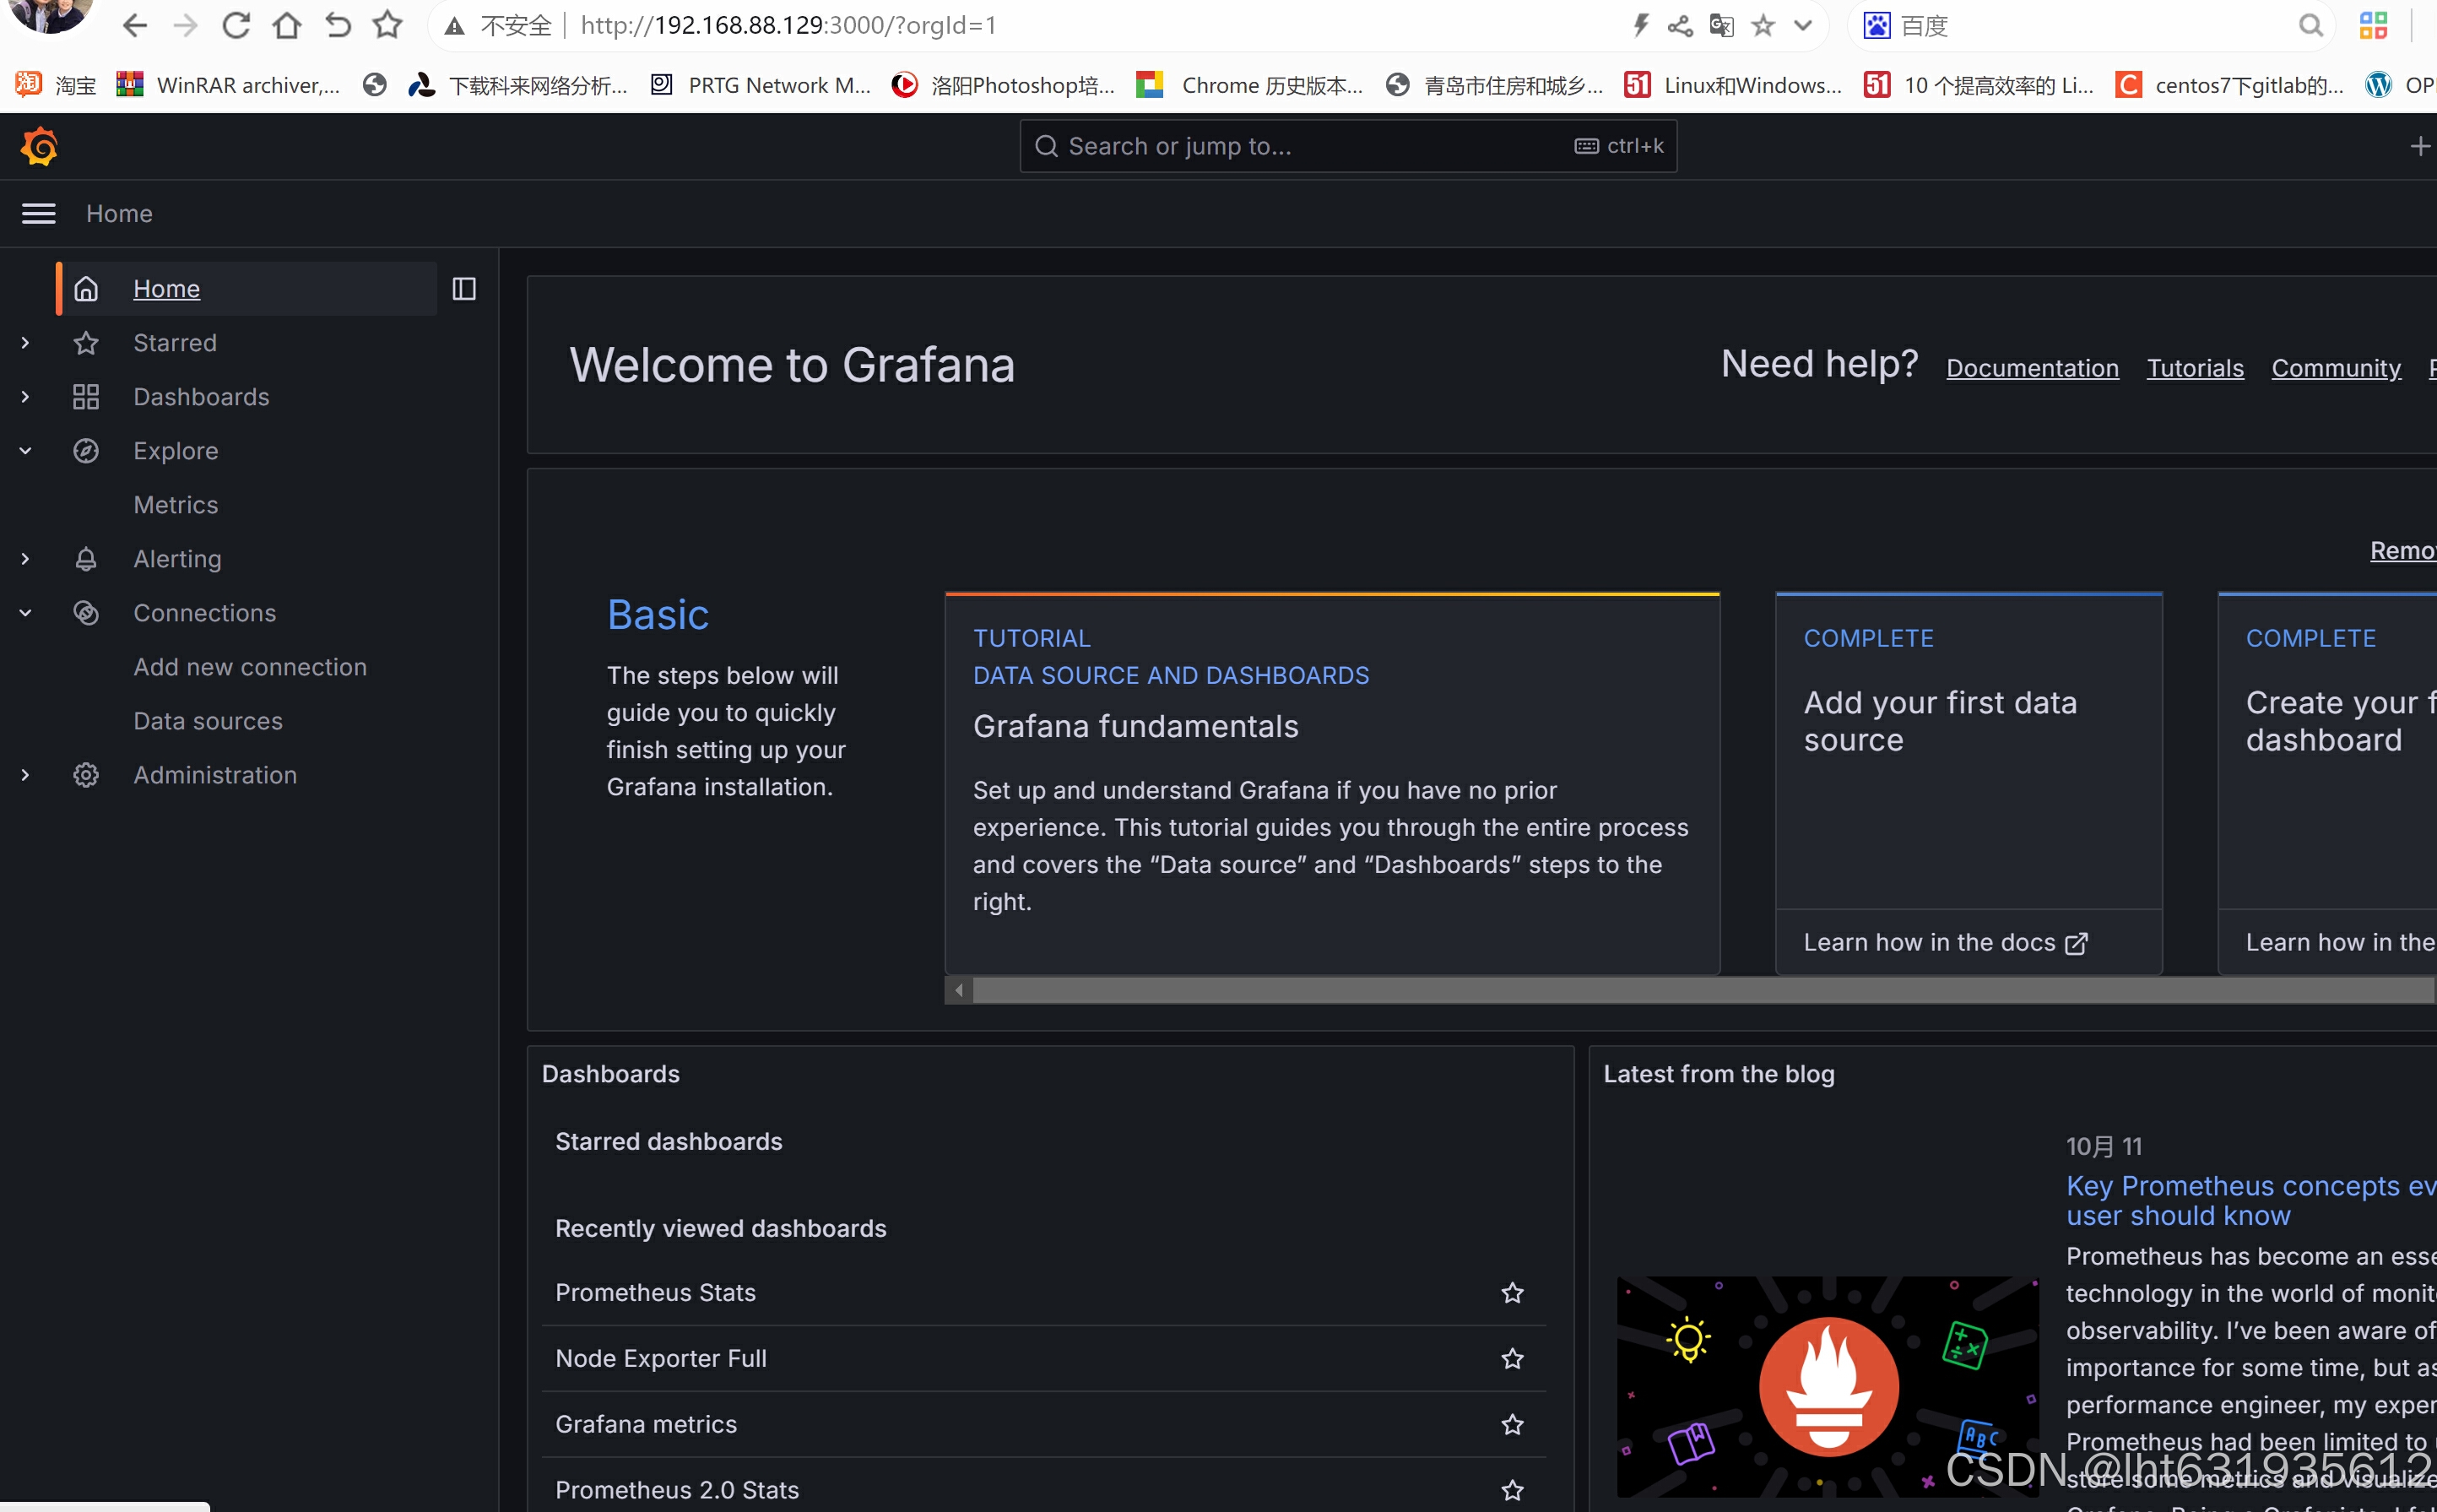This screenshot has width=2437, height=1512.
Task: Open the Documentation help link
Action: click(2031, 368)
